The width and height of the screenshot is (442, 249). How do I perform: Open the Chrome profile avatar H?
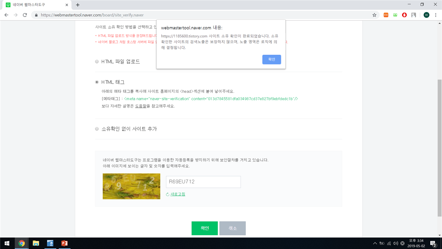pos(426,15)
